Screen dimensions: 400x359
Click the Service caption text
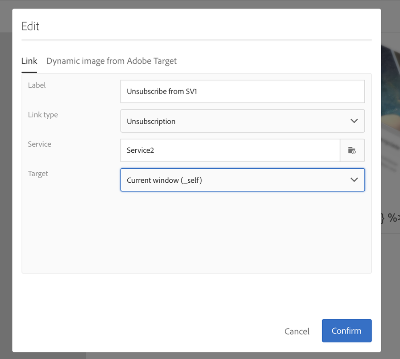tap(40, 144)
